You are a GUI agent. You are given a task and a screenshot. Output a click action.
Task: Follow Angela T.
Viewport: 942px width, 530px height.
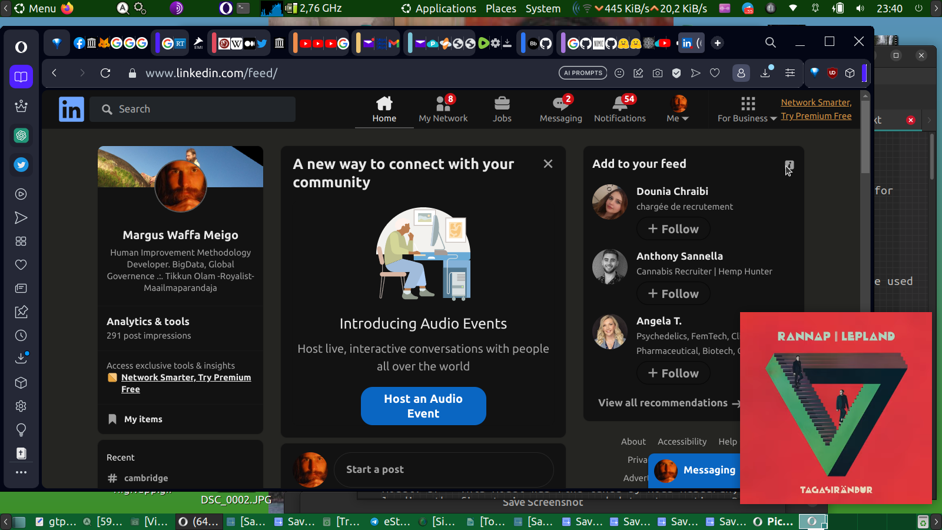pos(674,373)
